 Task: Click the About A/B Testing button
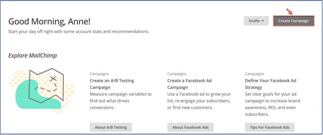point(111,127)
